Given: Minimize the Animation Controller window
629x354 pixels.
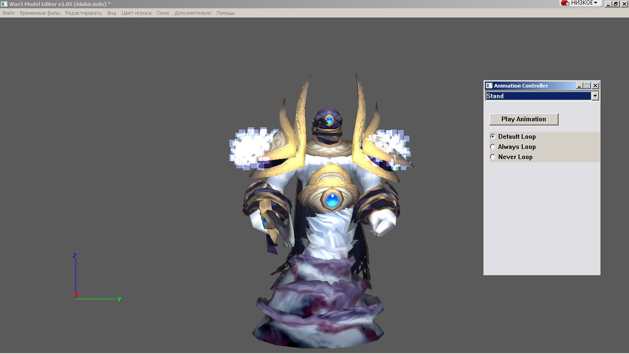Looking at the screenshot, I should point(580,86).
